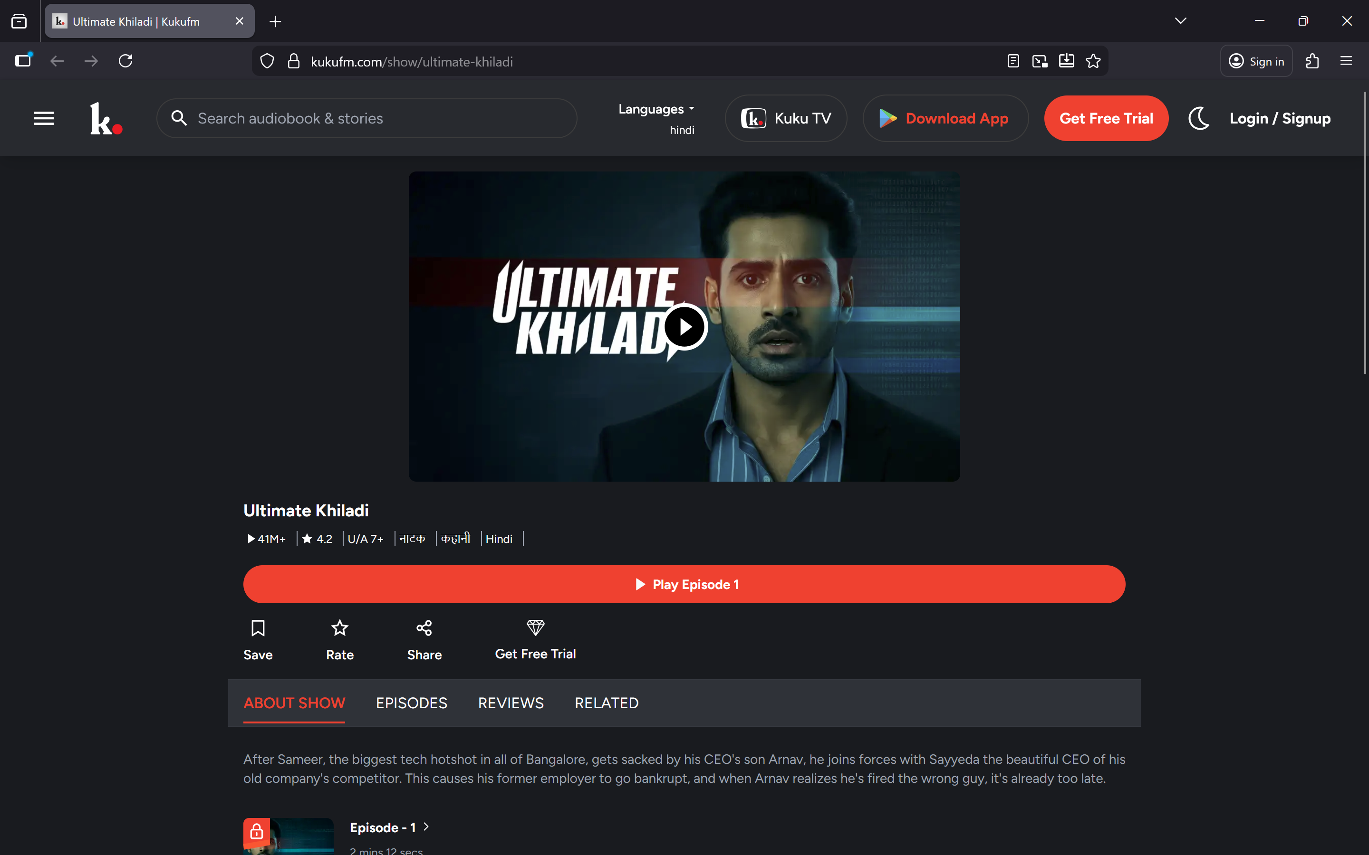Click the 41M+ plays count
This screenshot has height=855, width=1369.
pyautogui.click(x=267, y=539)
